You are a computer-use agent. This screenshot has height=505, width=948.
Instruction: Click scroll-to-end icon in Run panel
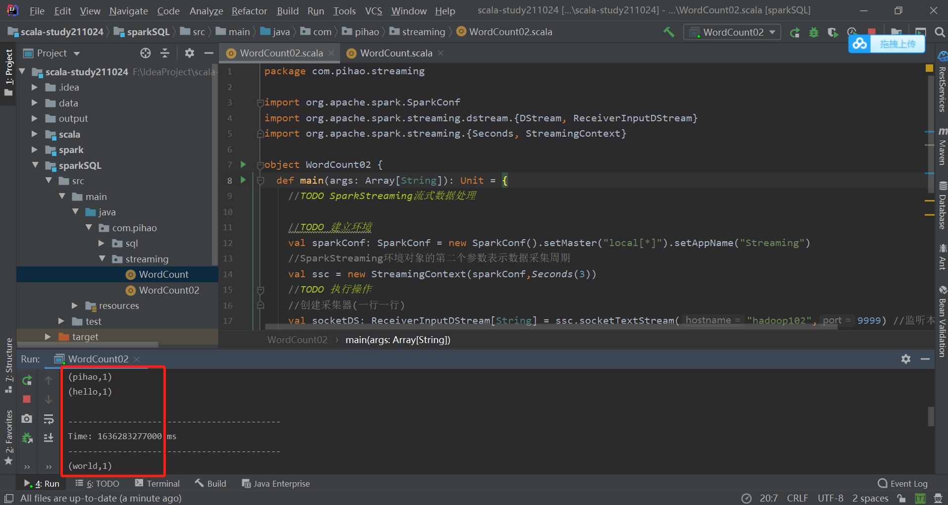point(49,438)
